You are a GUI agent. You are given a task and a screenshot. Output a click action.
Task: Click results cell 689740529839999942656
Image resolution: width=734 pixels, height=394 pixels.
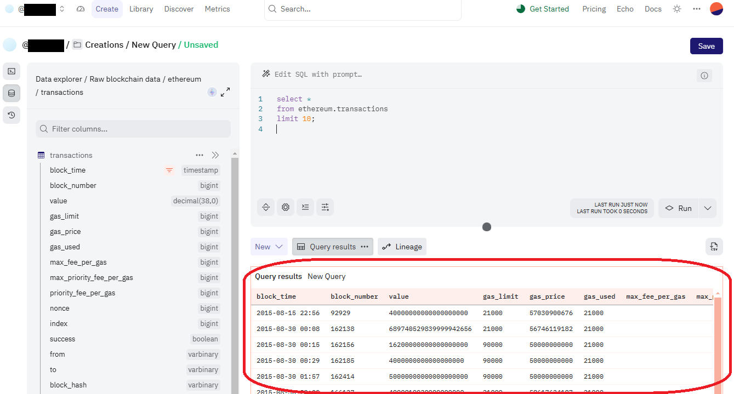click(430, 329)
